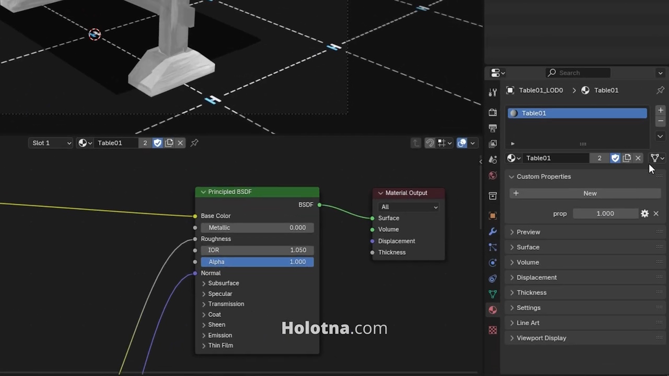669x376 pixels.
Task: Open the Render properties tab
Action: 492,112
